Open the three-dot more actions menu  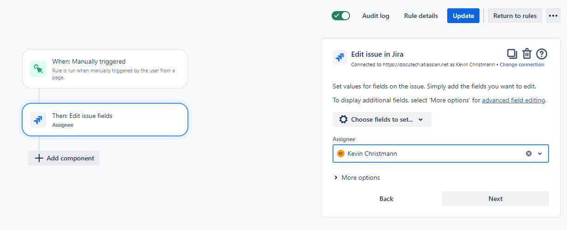(553, 16)
